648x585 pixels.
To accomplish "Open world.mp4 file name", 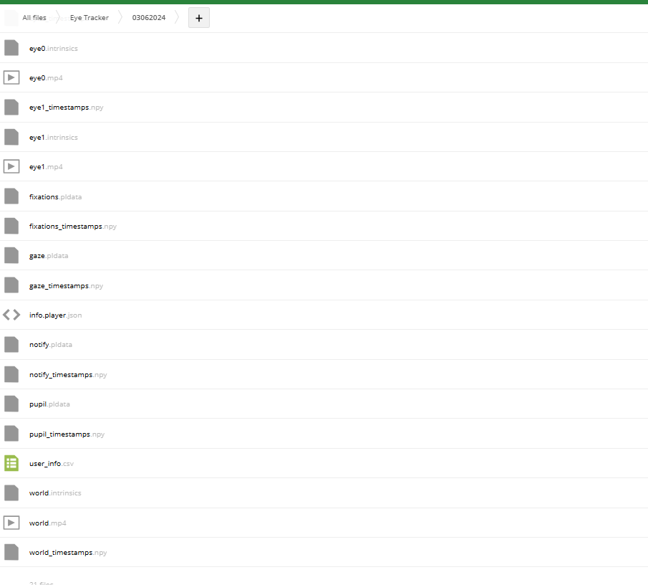I will coord(48,523).
